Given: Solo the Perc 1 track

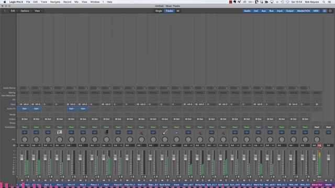Looking at the screenshot, I should (62, 180).
